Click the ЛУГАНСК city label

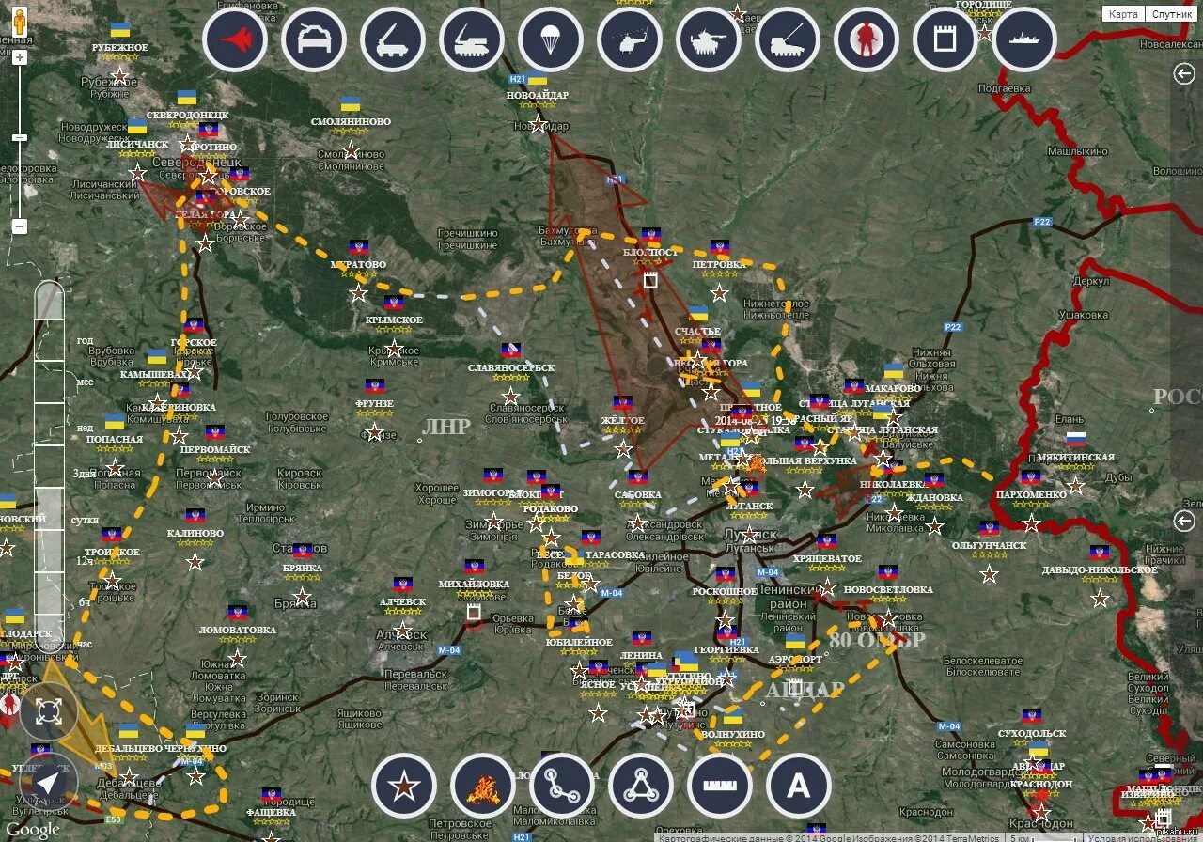tap(749, 506)
